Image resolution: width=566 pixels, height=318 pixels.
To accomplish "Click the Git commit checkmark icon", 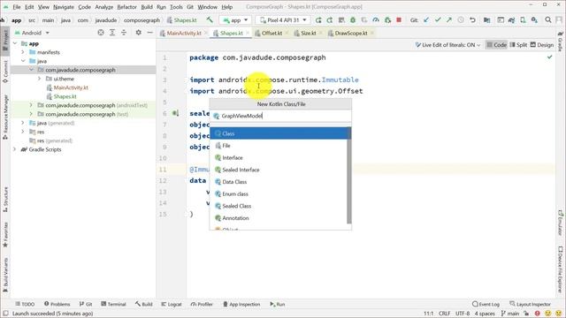I will pos(438,20).
